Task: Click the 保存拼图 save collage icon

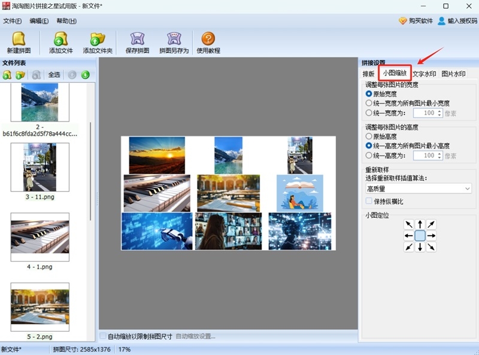Action: click(137, 39)
